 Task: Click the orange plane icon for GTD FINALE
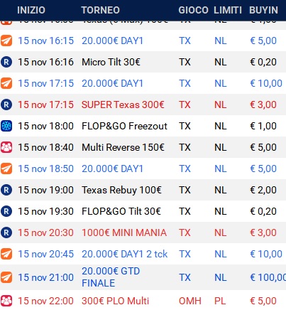click(6, 277)
